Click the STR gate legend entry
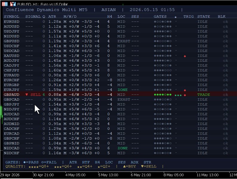The image size is (237, 179). (x=147, y=162)
